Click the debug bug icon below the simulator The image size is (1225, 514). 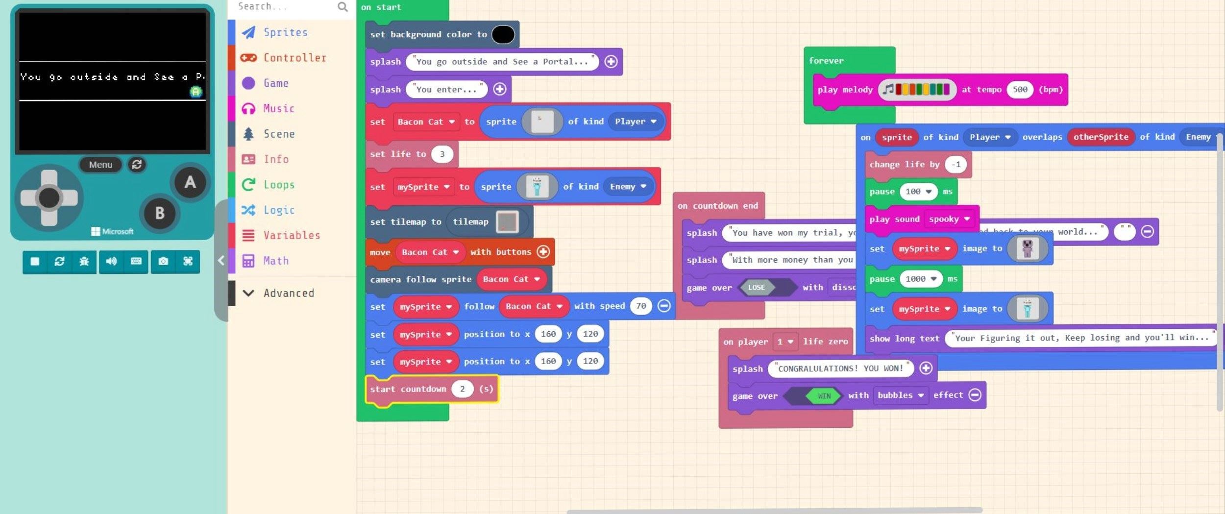[84, 262]
